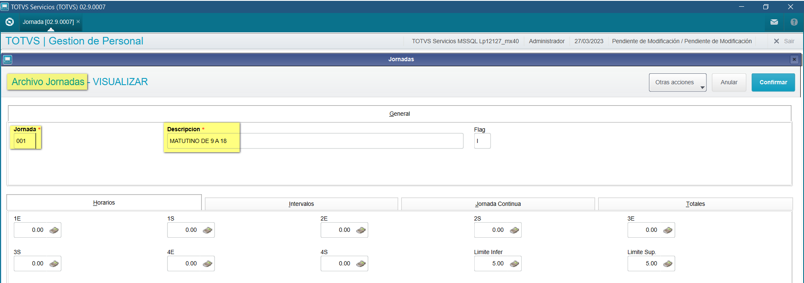This screenshot has width=804, height=283.
Task: Click the Descripcion input field
Action: (x=314, y=141)
